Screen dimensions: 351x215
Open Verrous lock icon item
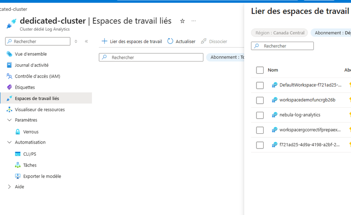(18, 132)
